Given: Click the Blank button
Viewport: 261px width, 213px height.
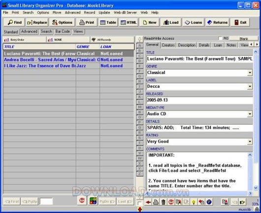Looking at the screenshot, I should pyautogui.click(x=244, y=38).
